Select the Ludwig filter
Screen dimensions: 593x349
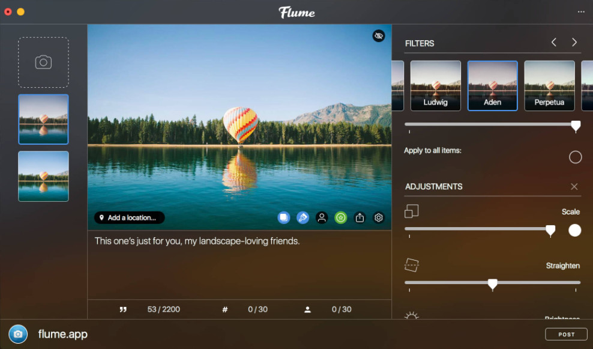436,86
